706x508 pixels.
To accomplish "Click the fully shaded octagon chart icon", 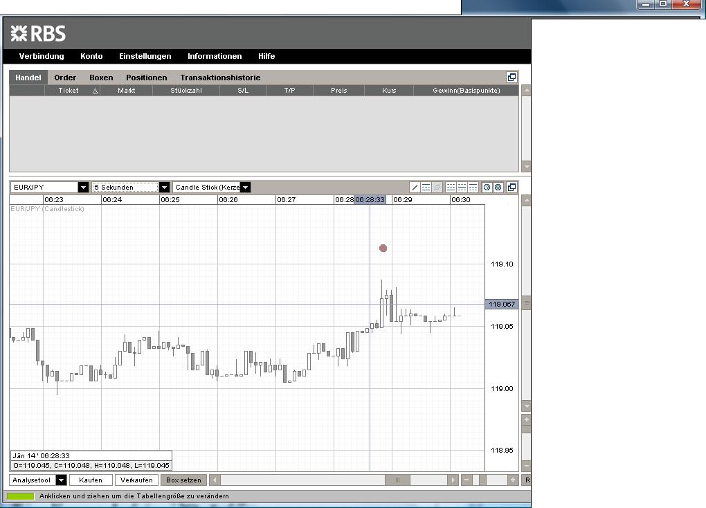I will 498,187.
